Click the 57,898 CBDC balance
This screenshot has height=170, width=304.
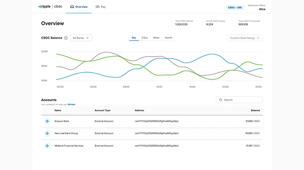pos(252,121)
